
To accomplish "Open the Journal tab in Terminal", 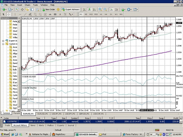I will click(71, 125).
